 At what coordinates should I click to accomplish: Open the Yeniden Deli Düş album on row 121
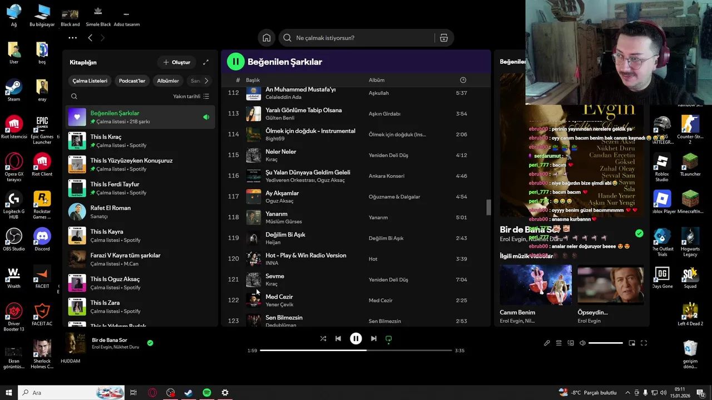(388, 280)
